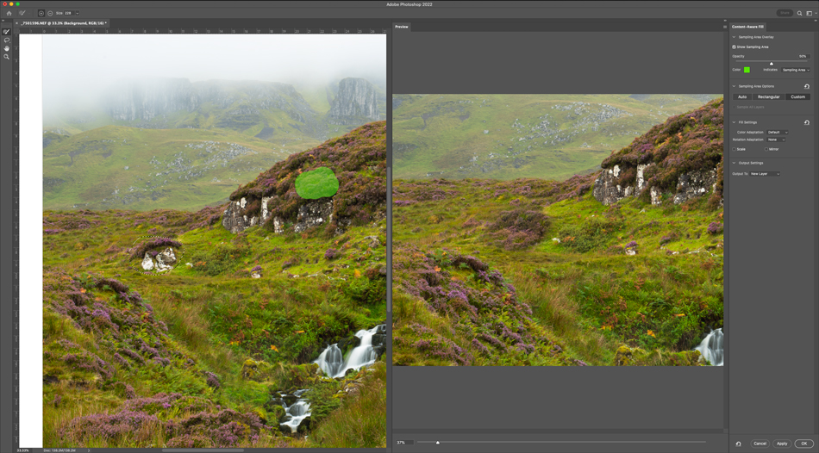Screen dimensions: 819x453
Task: Reset all settings icon beside Cancel
Action: click(739, 444)
